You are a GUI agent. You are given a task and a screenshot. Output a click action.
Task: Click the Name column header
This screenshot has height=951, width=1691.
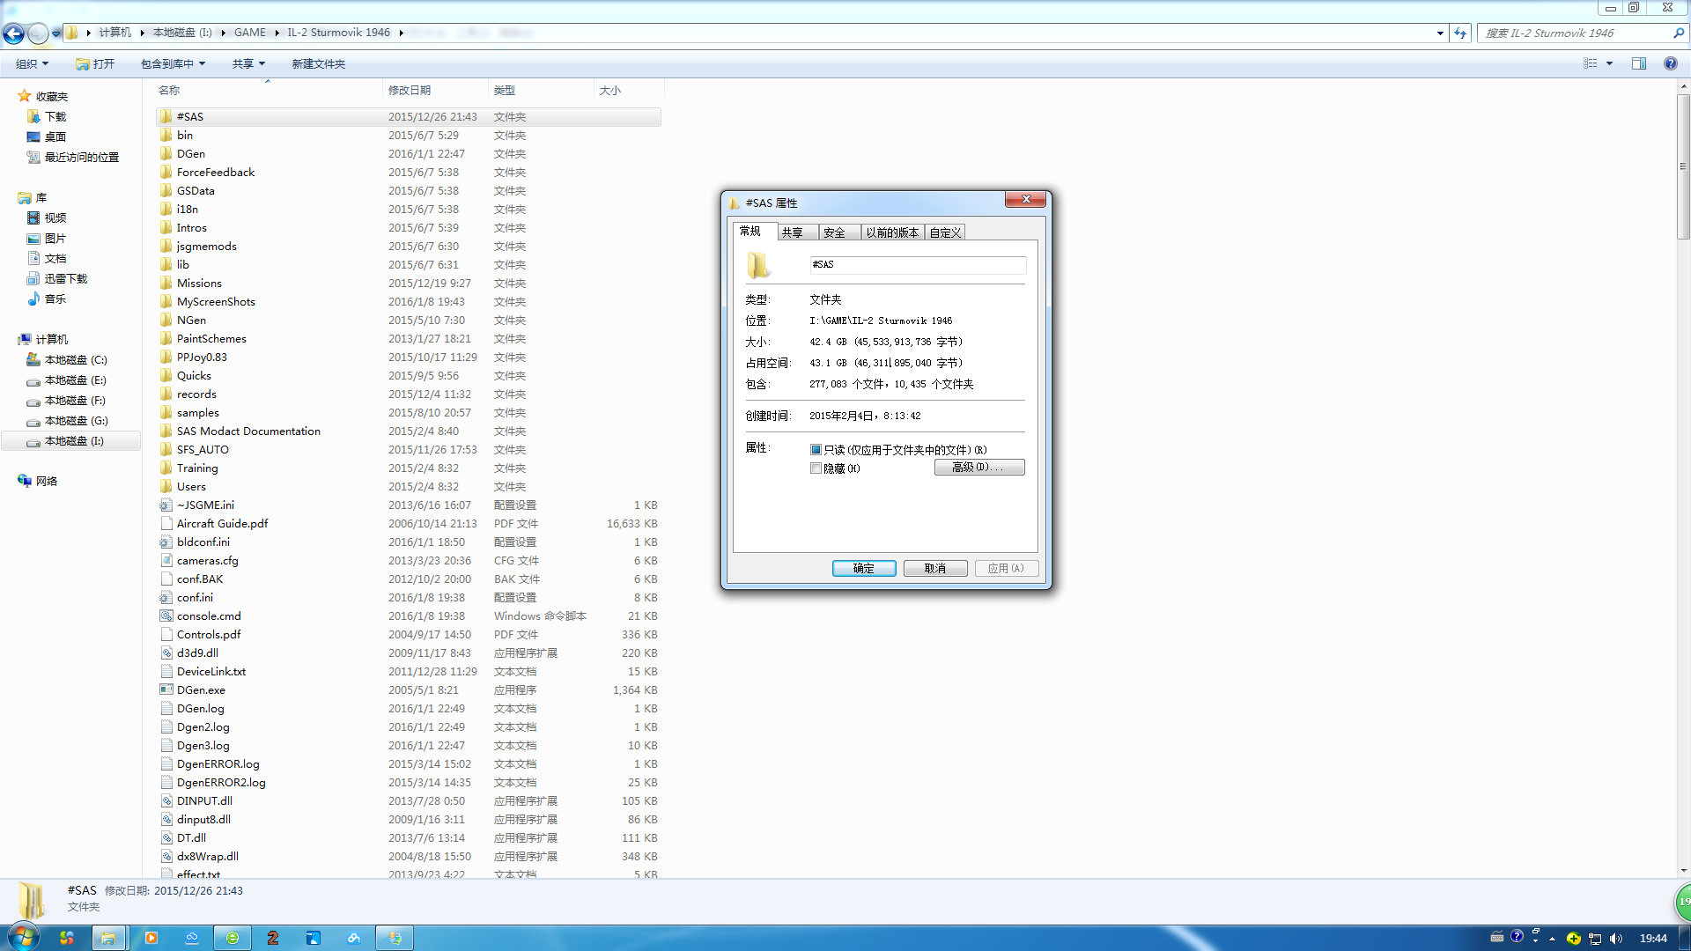pos(169,91)
